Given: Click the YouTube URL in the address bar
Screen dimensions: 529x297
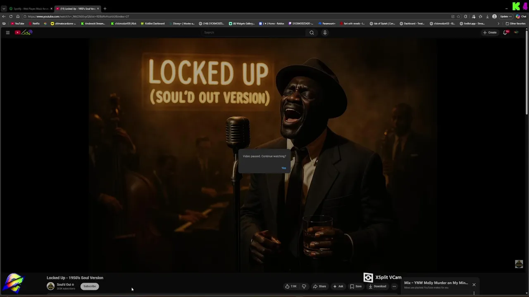Looking at the screenshot, I should pos(79,16).
